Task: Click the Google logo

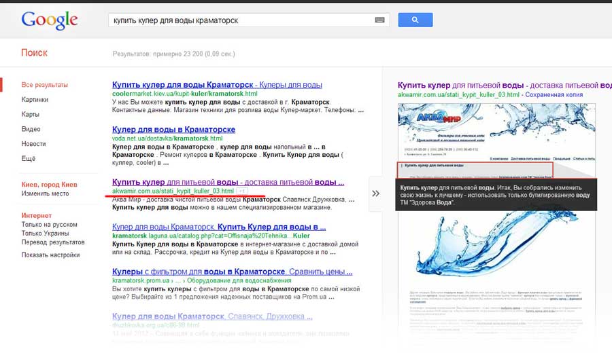Action: 50,20
